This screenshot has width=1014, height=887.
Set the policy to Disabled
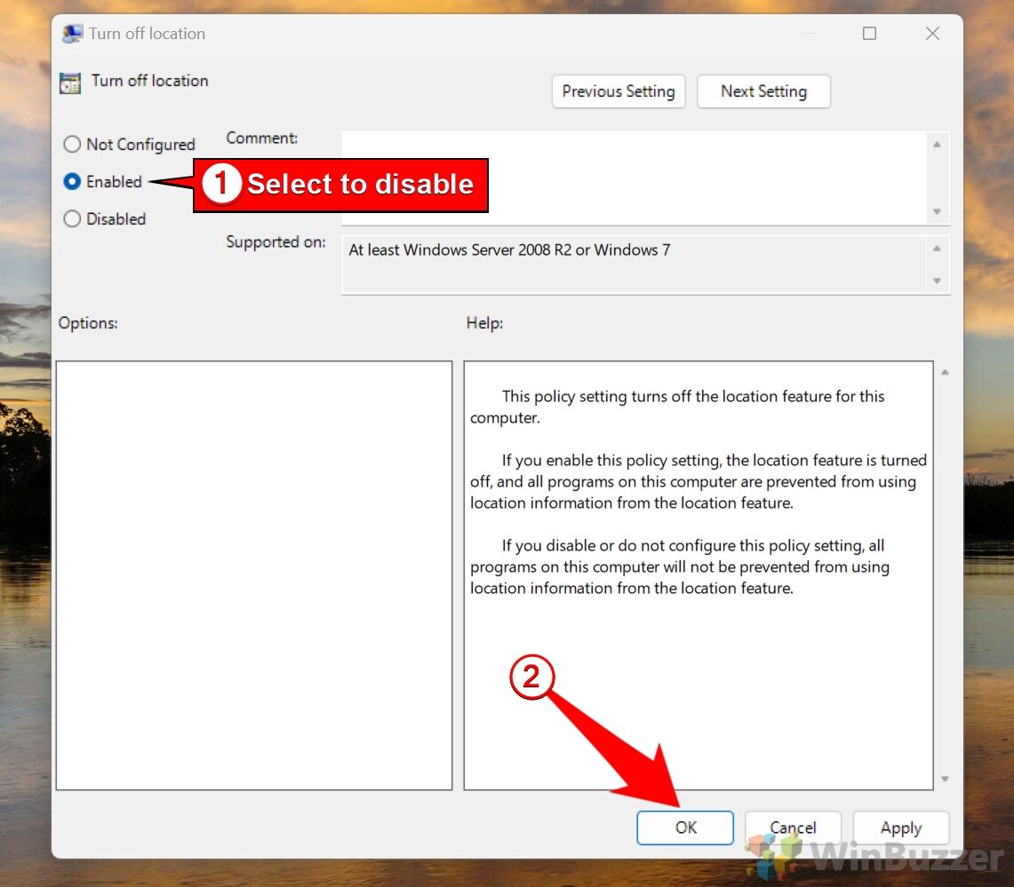72,218
